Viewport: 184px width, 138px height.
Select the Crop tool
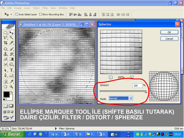point(6,43)
